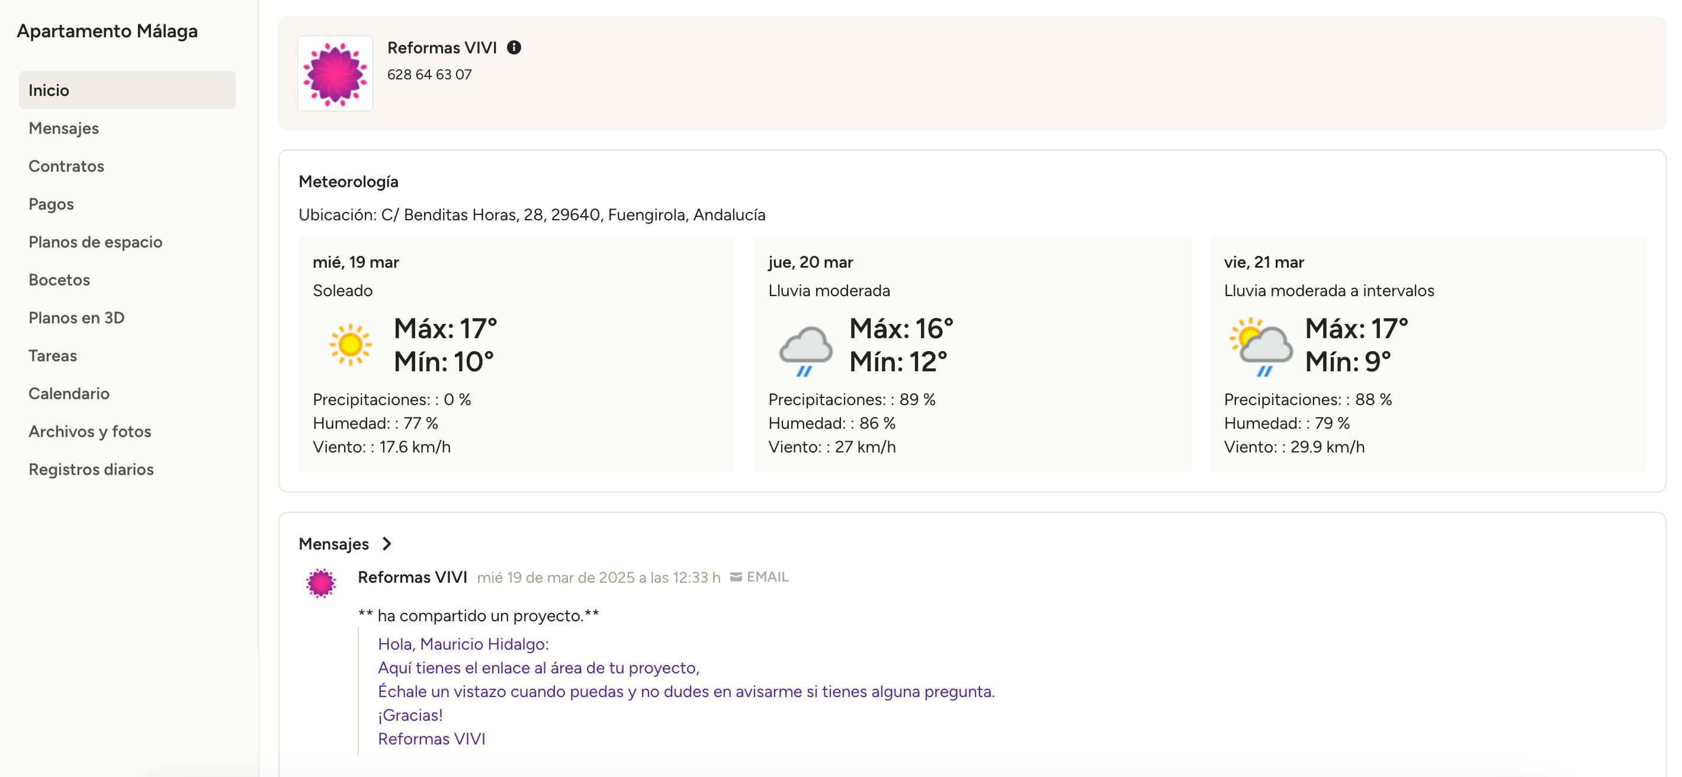
Task: Click the EMAIL envelope icon
Action: pos(736,577)
